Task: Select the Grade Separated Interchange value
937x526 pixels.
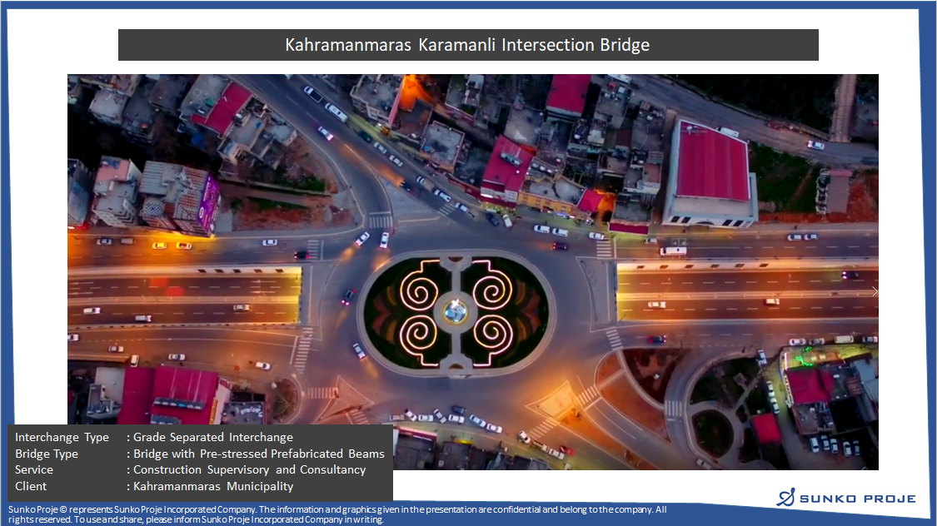Action: click(213, 438)
